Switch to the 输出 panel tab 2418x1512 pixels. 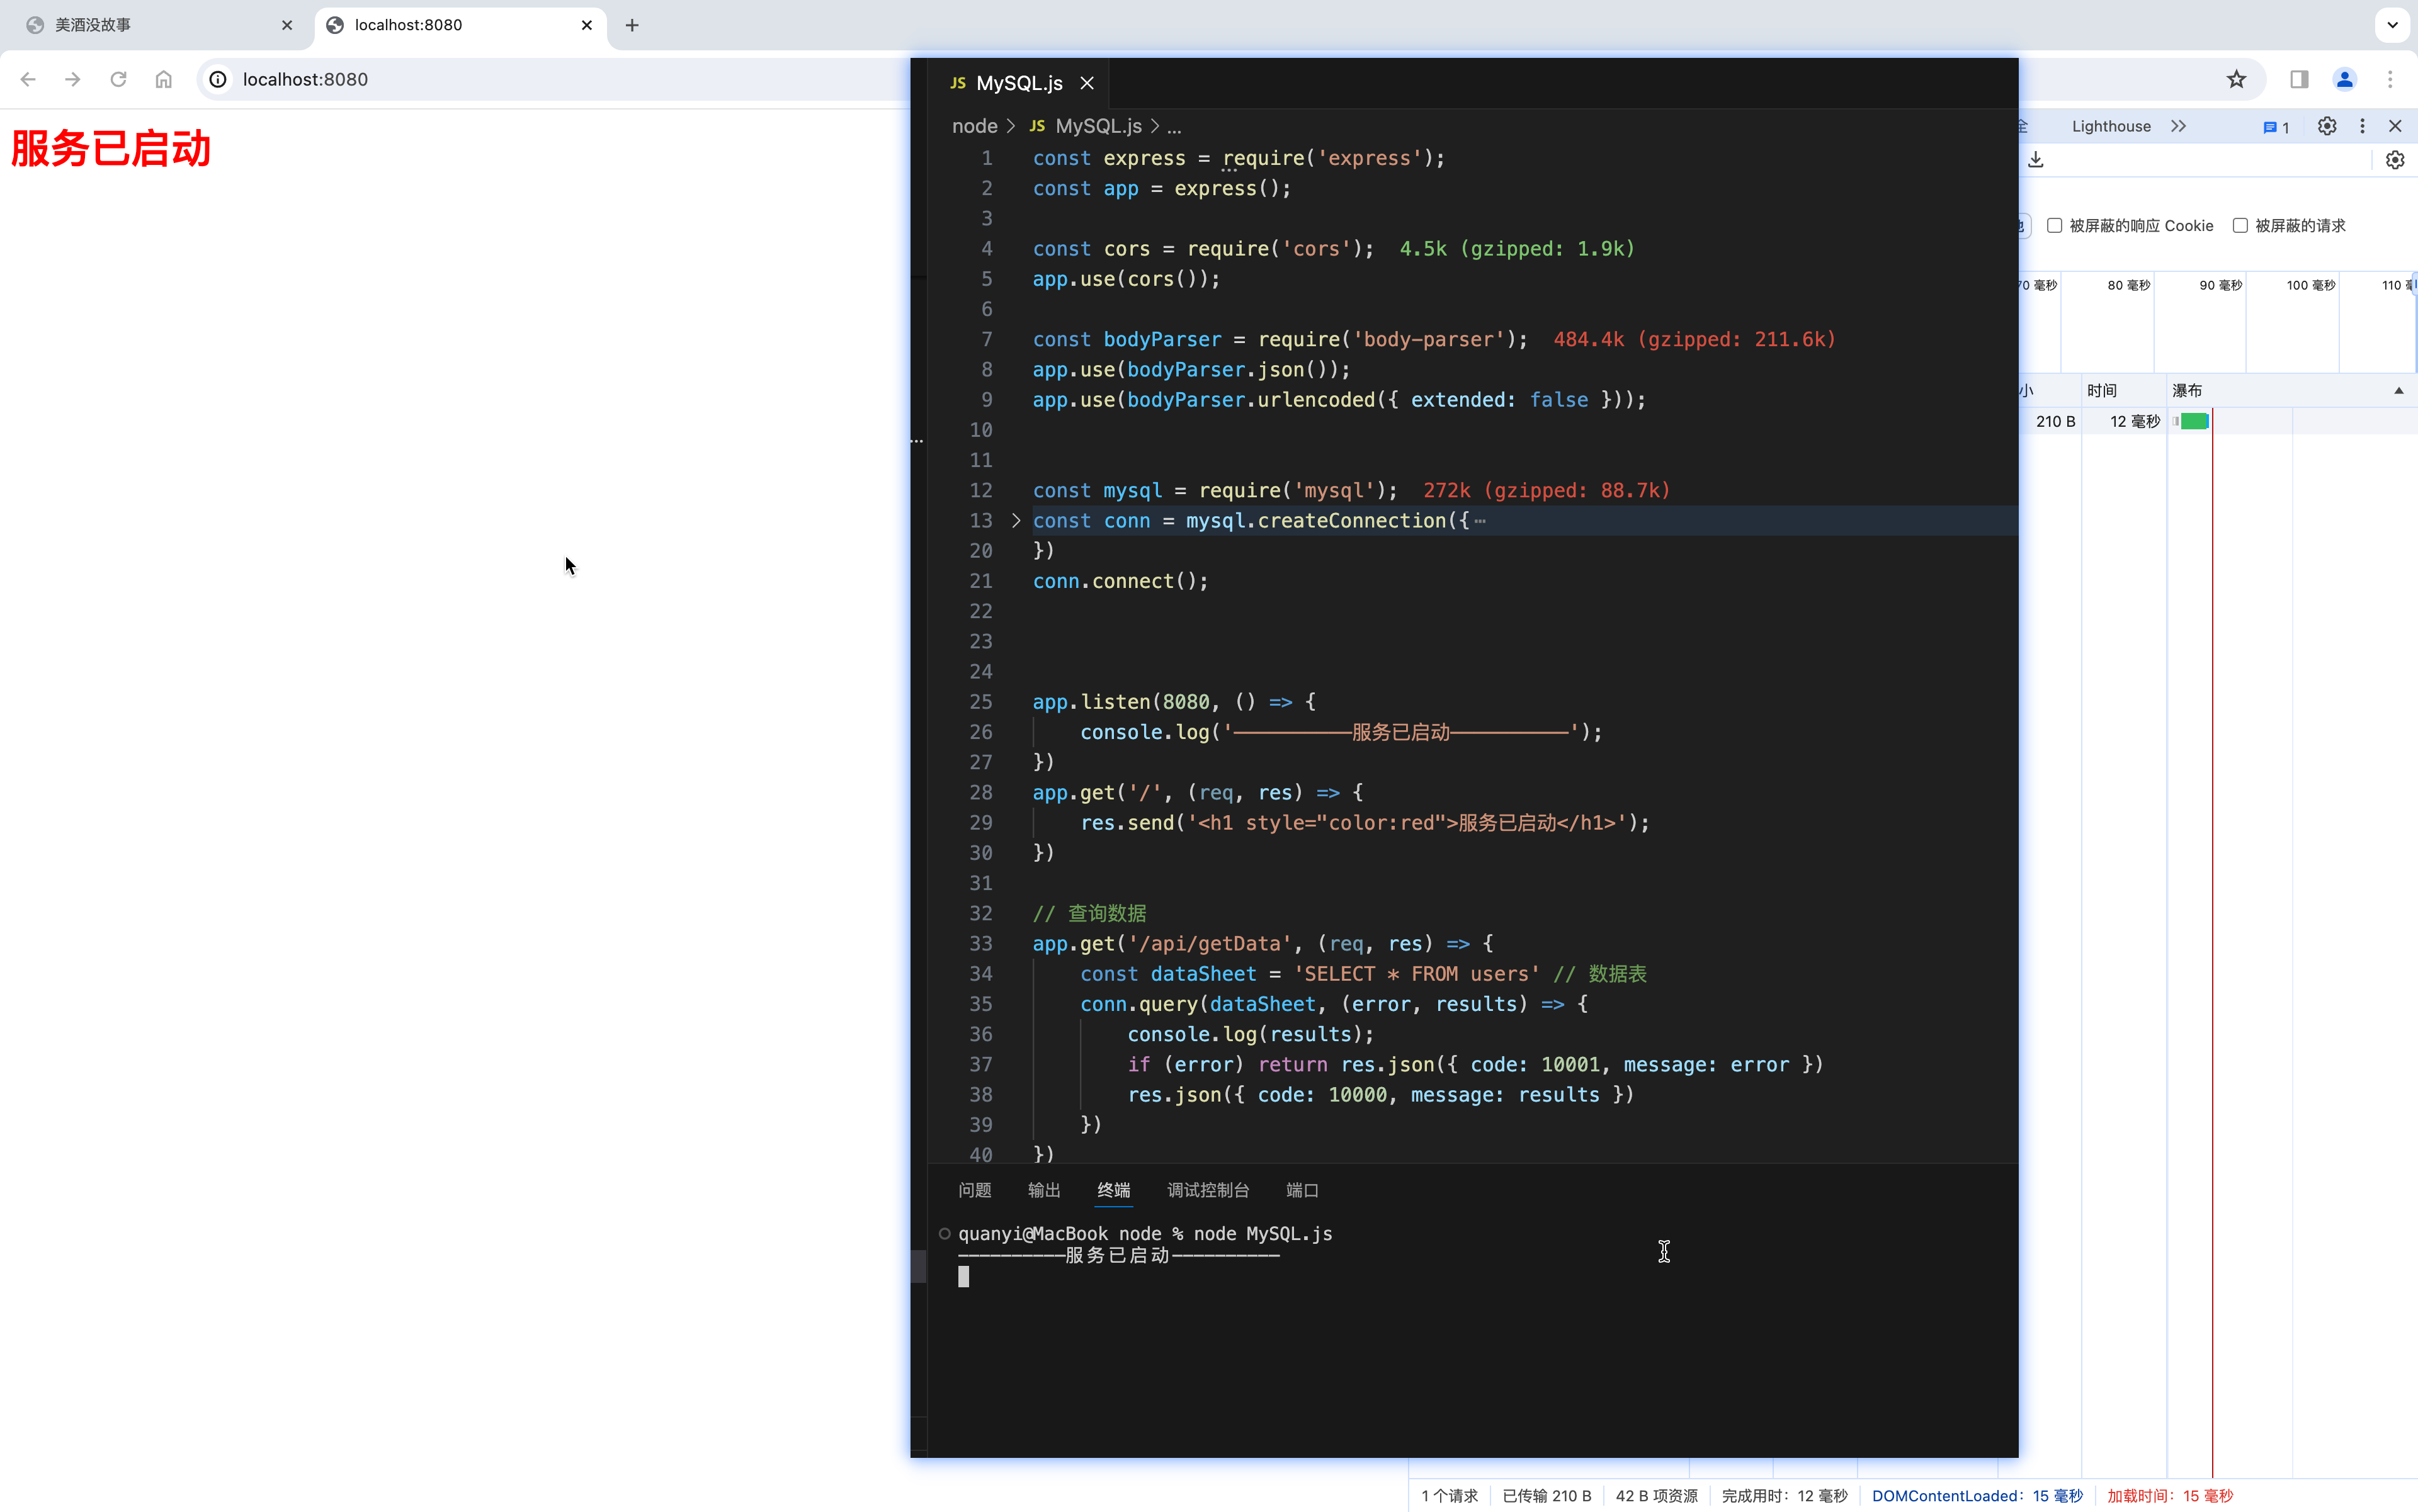(x=1043, y=1190)
